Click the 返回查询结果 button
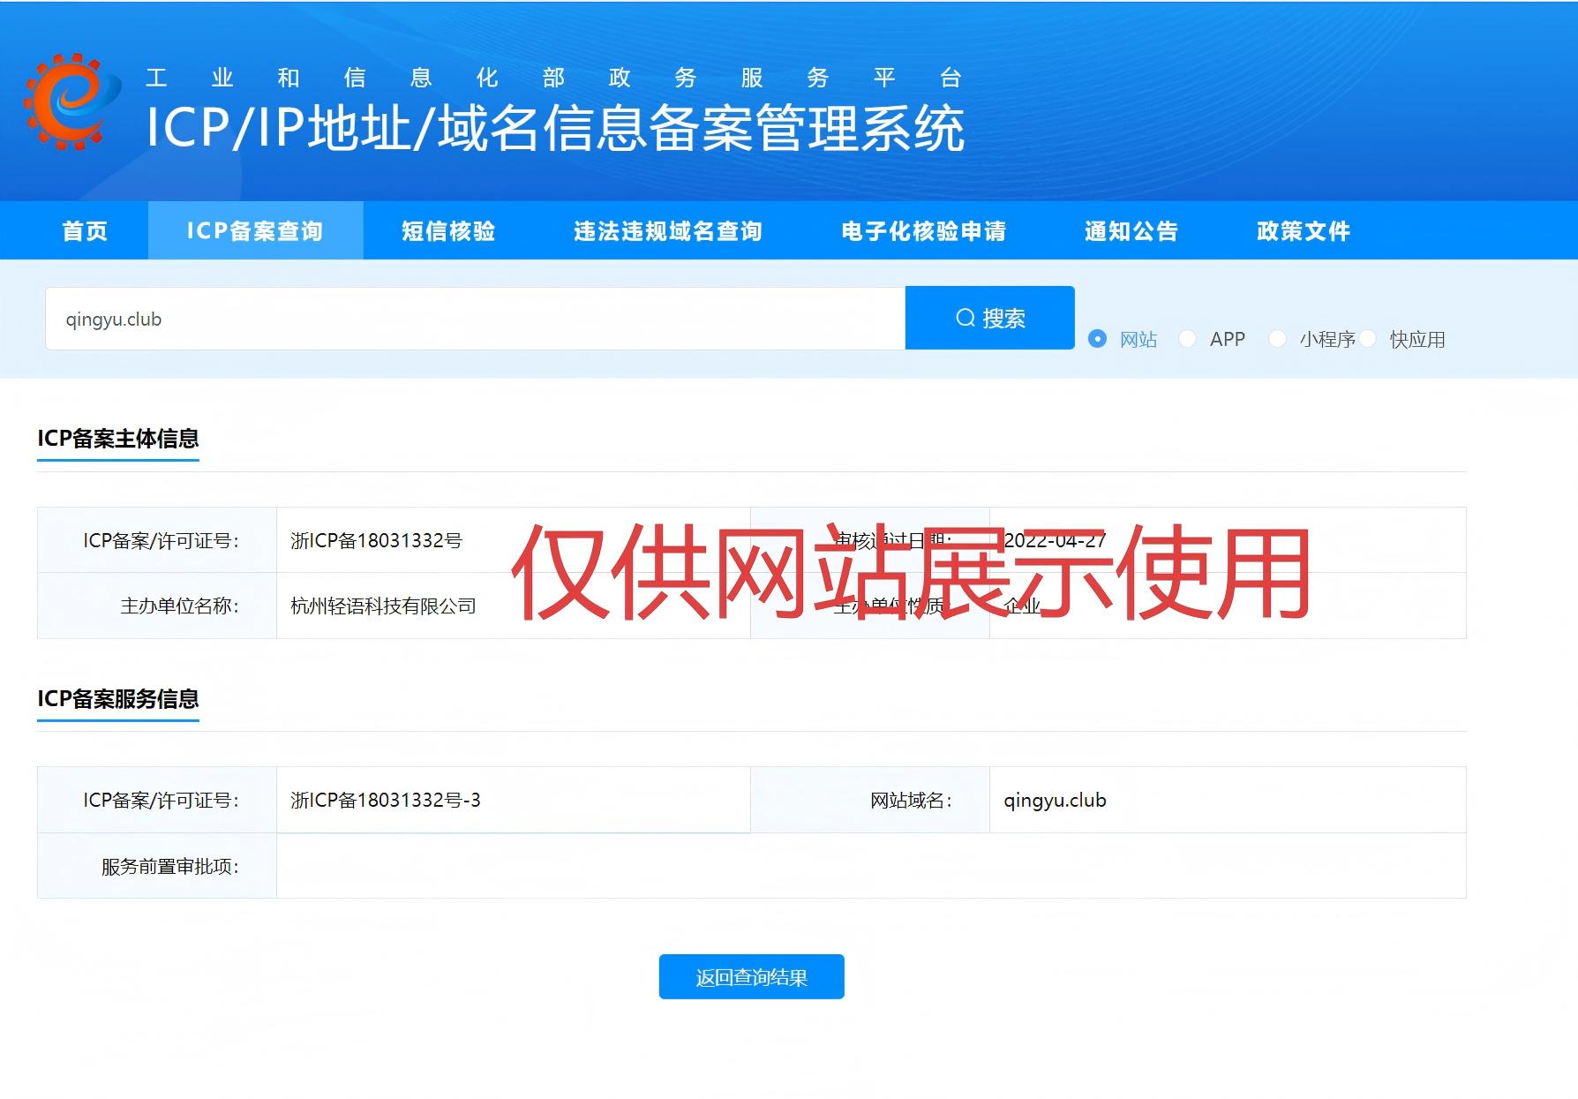Viewport: 1578px width, 1099px height. pos(750,976)
